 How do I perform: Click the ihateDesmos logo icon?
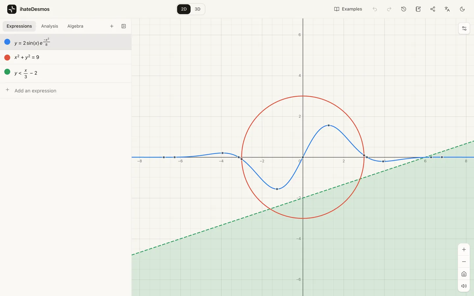click(x=12, y=9)
